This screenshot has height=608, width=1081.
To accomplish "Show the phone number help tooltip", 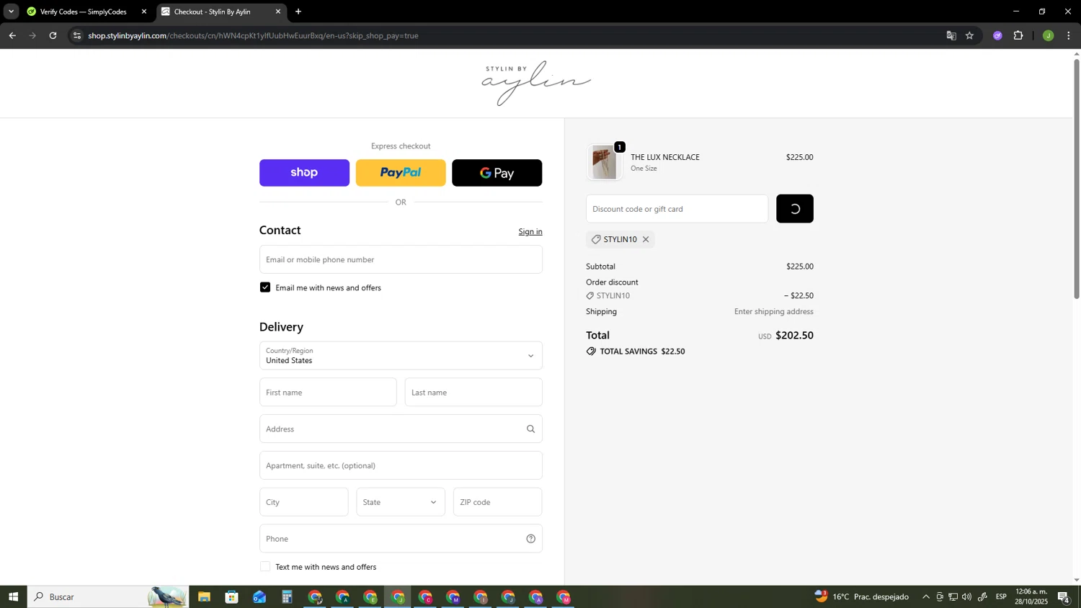I will point(530,539).
